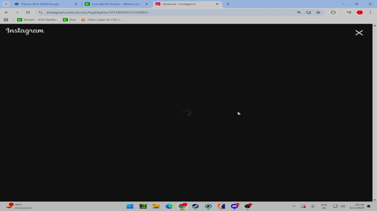Open Steam from taskbar
This screenshot has width=377, height=211.
[x=195, y=206]
